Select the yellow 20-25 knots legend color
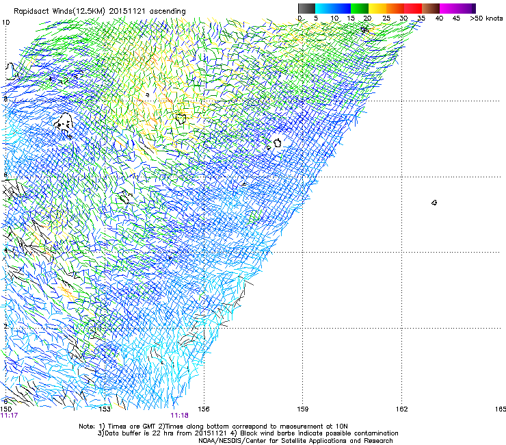 tap(377, 8)
